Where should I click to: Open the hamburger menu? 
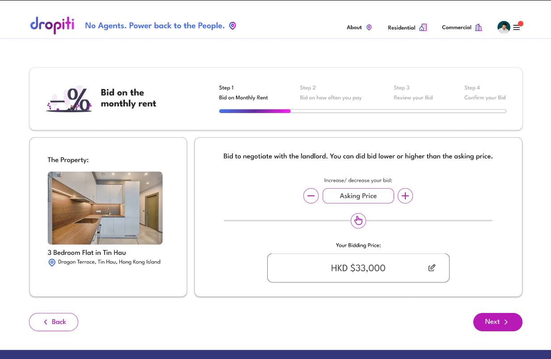517,28
